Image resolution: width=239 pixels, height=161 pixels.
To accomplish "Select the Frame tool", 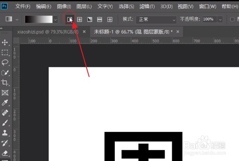I will click(x=5, y=93).
